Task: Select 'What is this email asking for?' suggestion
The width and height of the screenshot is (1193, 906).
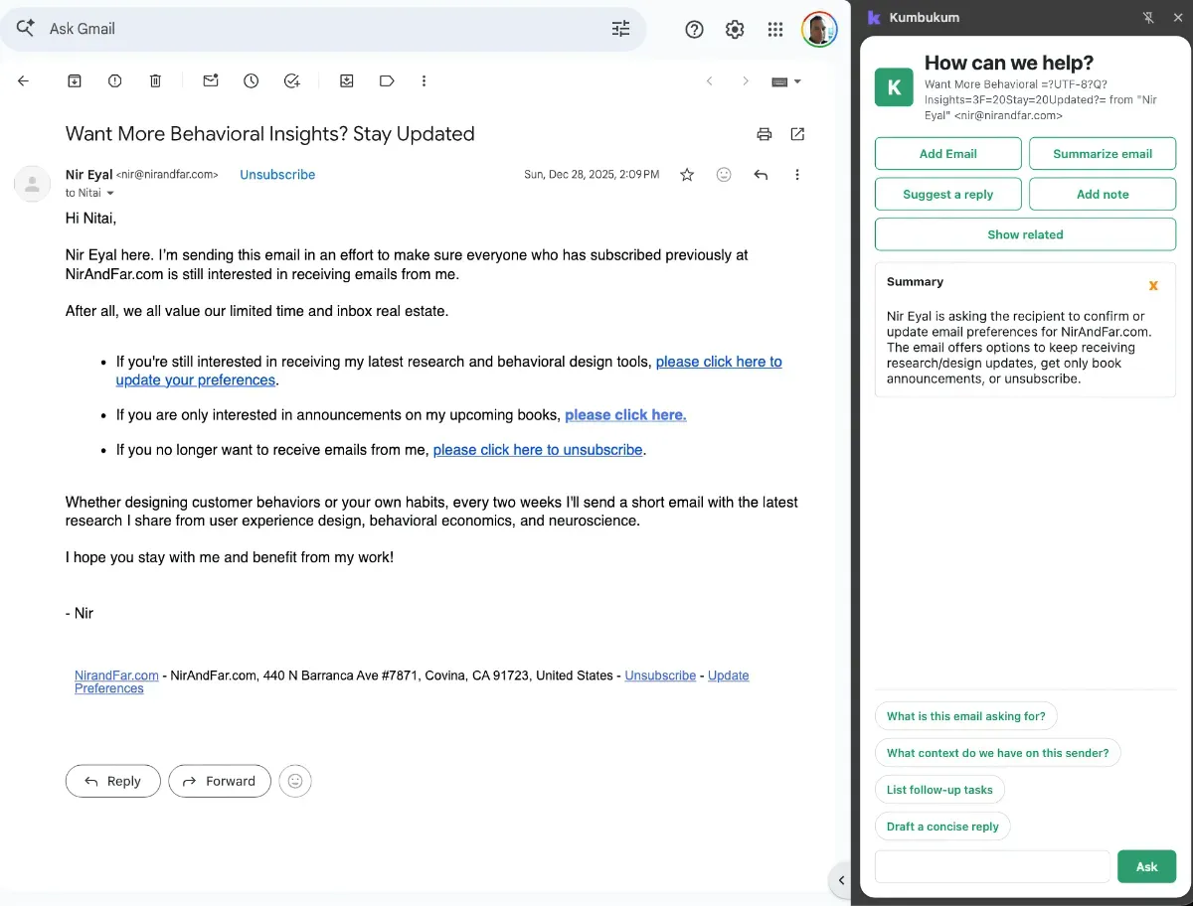Action: [966, 716]
